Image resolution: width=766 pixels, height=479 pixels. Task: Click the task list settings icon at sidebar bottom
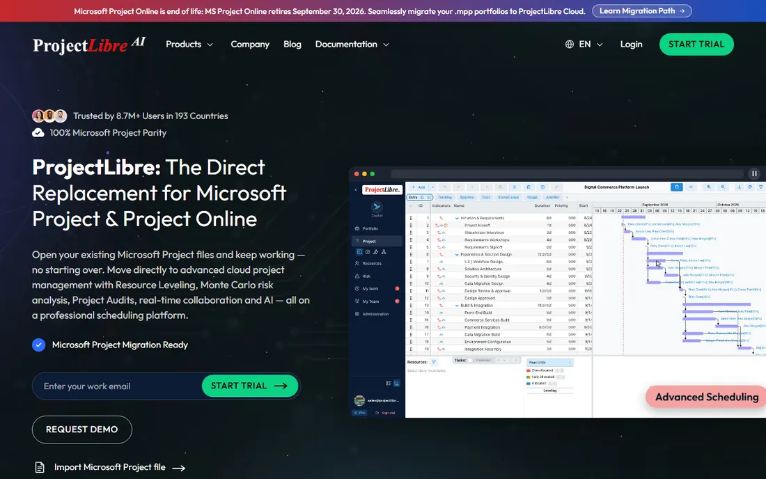click(389, 384)
